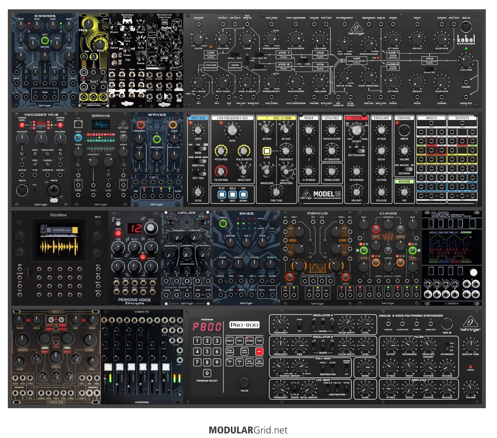Viewport: 497px width, 438px height.
Task: Click the P800 program display on Pro-800
Action: coord(207,327)
